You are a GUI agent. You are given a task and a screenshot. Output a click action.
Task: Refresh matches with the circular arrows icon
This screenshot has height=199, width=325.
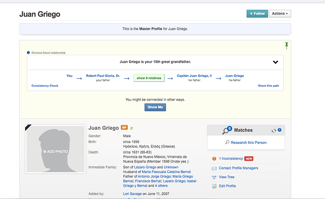pyautogui.click(x=273, y=130)
